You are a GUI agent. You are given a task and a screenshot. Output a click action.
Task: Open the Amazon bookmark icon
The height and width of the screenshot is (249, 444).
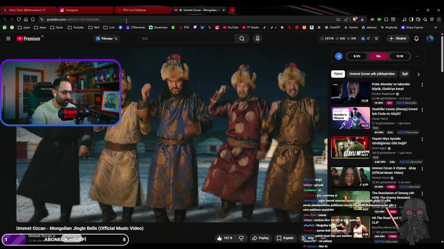click(312, 27)
